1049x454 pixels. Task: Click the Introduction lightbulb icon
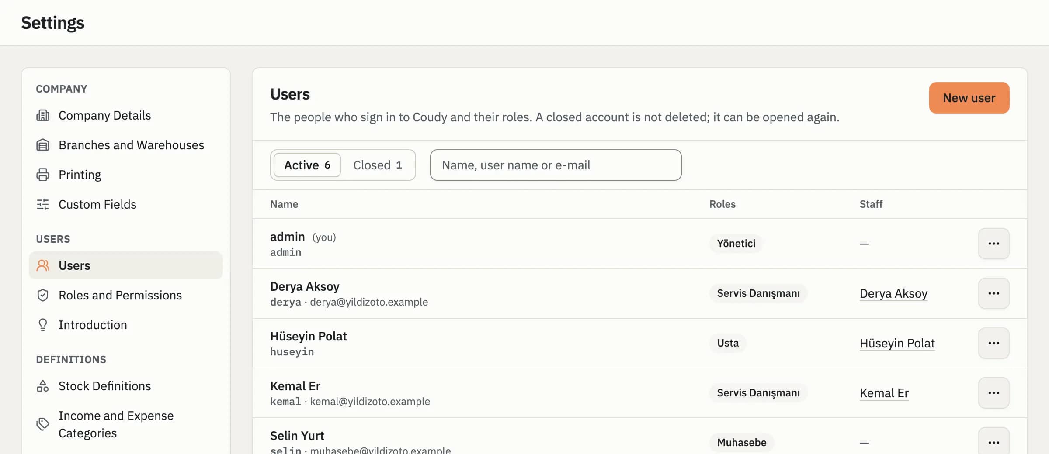(x=43, y=325)
